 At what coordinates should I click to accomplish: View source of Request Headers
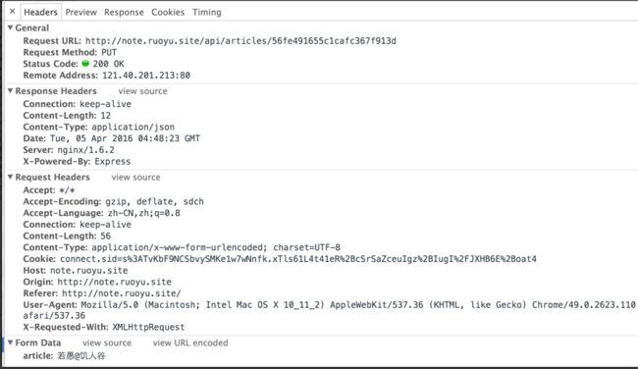click(x=135, y=178)
